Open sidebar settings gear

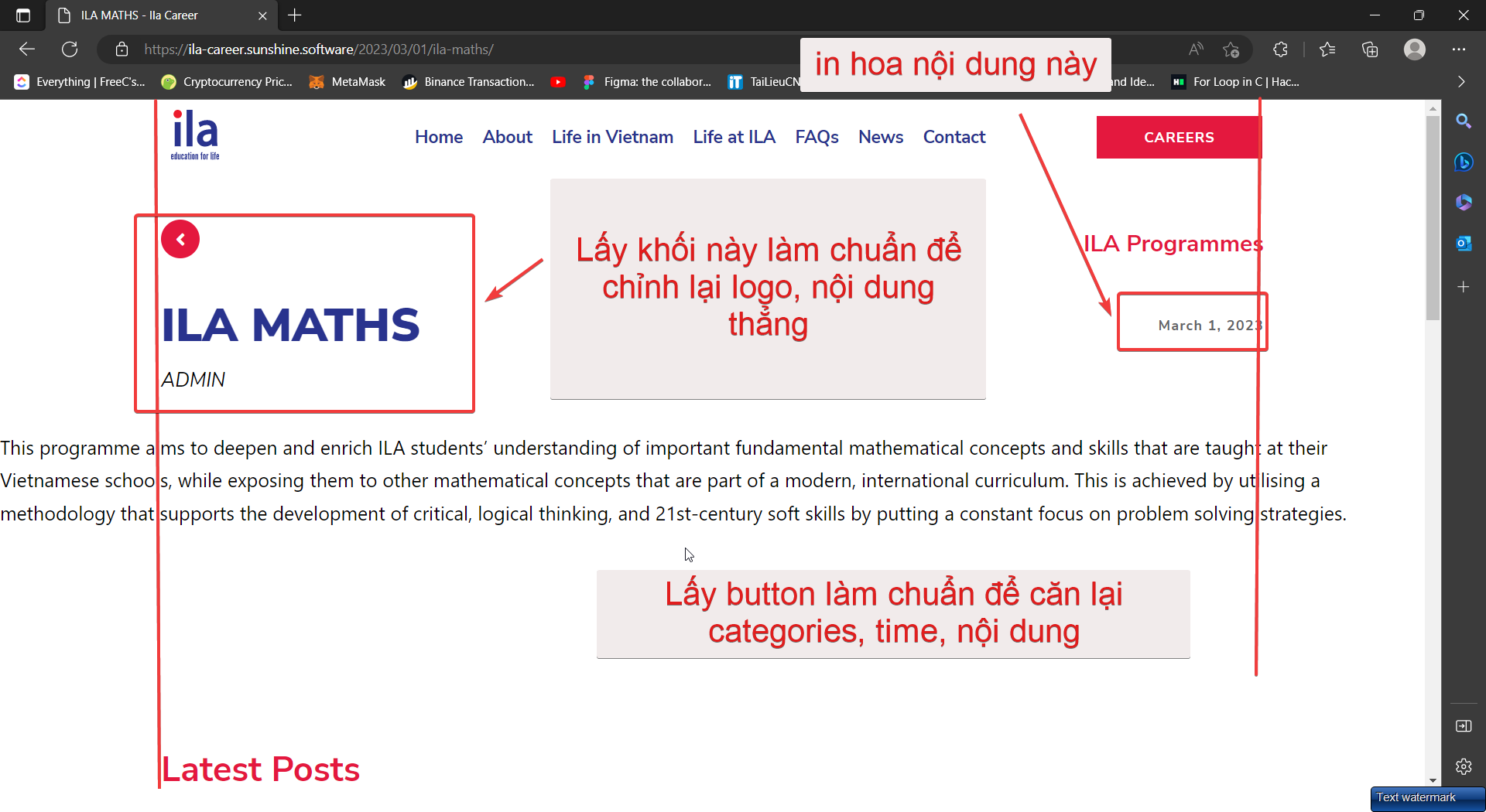[x=1464, y=767]
